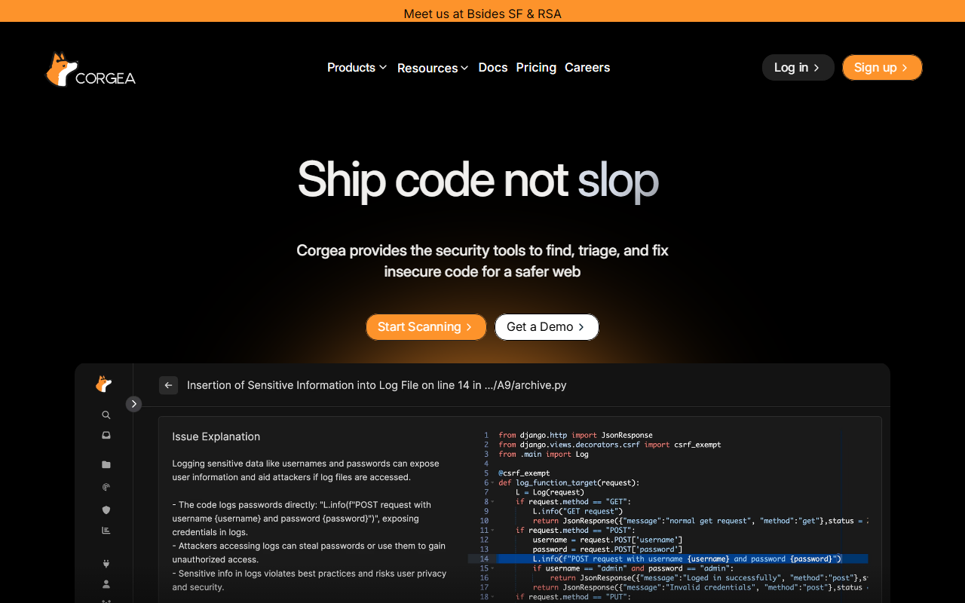This screenshot has width=965, height=603.
Task: Open the folder icon in the sidebar
Action: tap(106, 464)
